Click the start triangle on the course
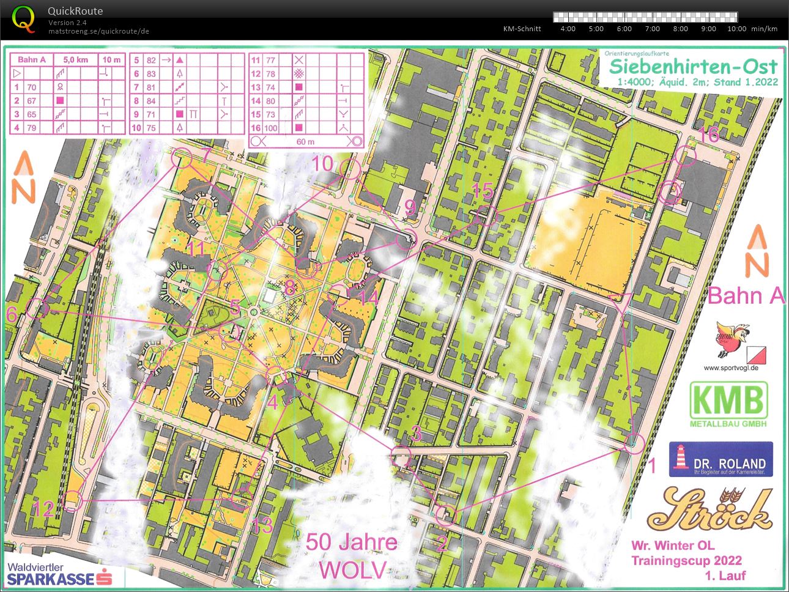 click(x=621, y=300)
